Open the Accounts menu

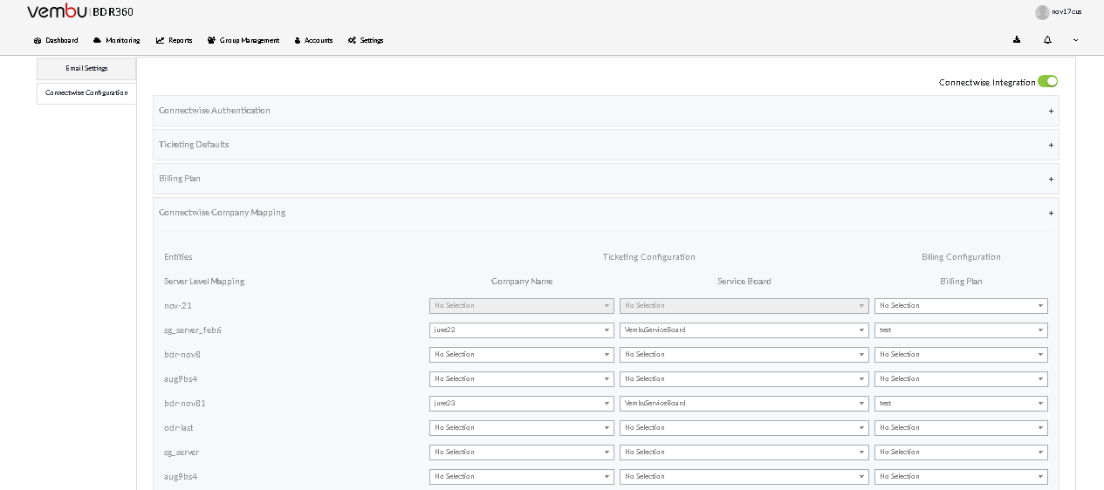(x=313, y=40)
